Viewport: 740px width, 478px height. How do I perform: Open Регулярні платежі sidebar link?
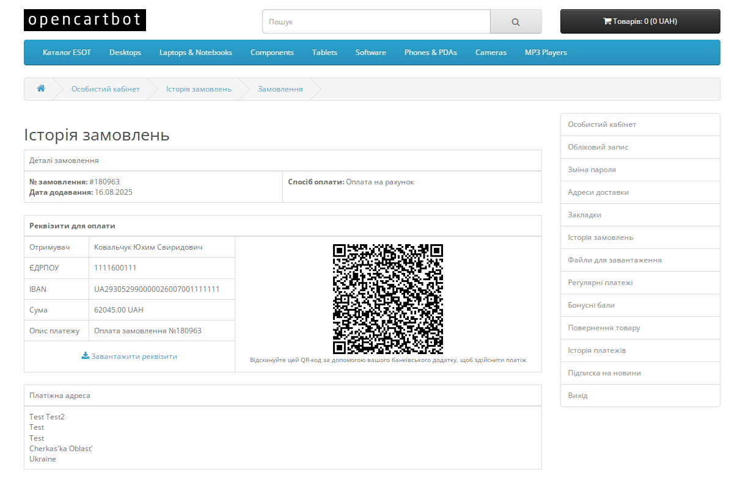click(640, 283)
